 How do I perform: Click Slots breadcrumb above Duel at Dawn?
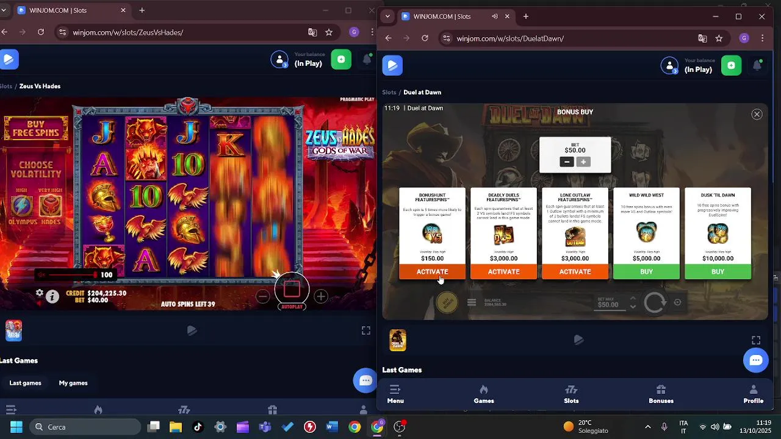tap(389, 92)
